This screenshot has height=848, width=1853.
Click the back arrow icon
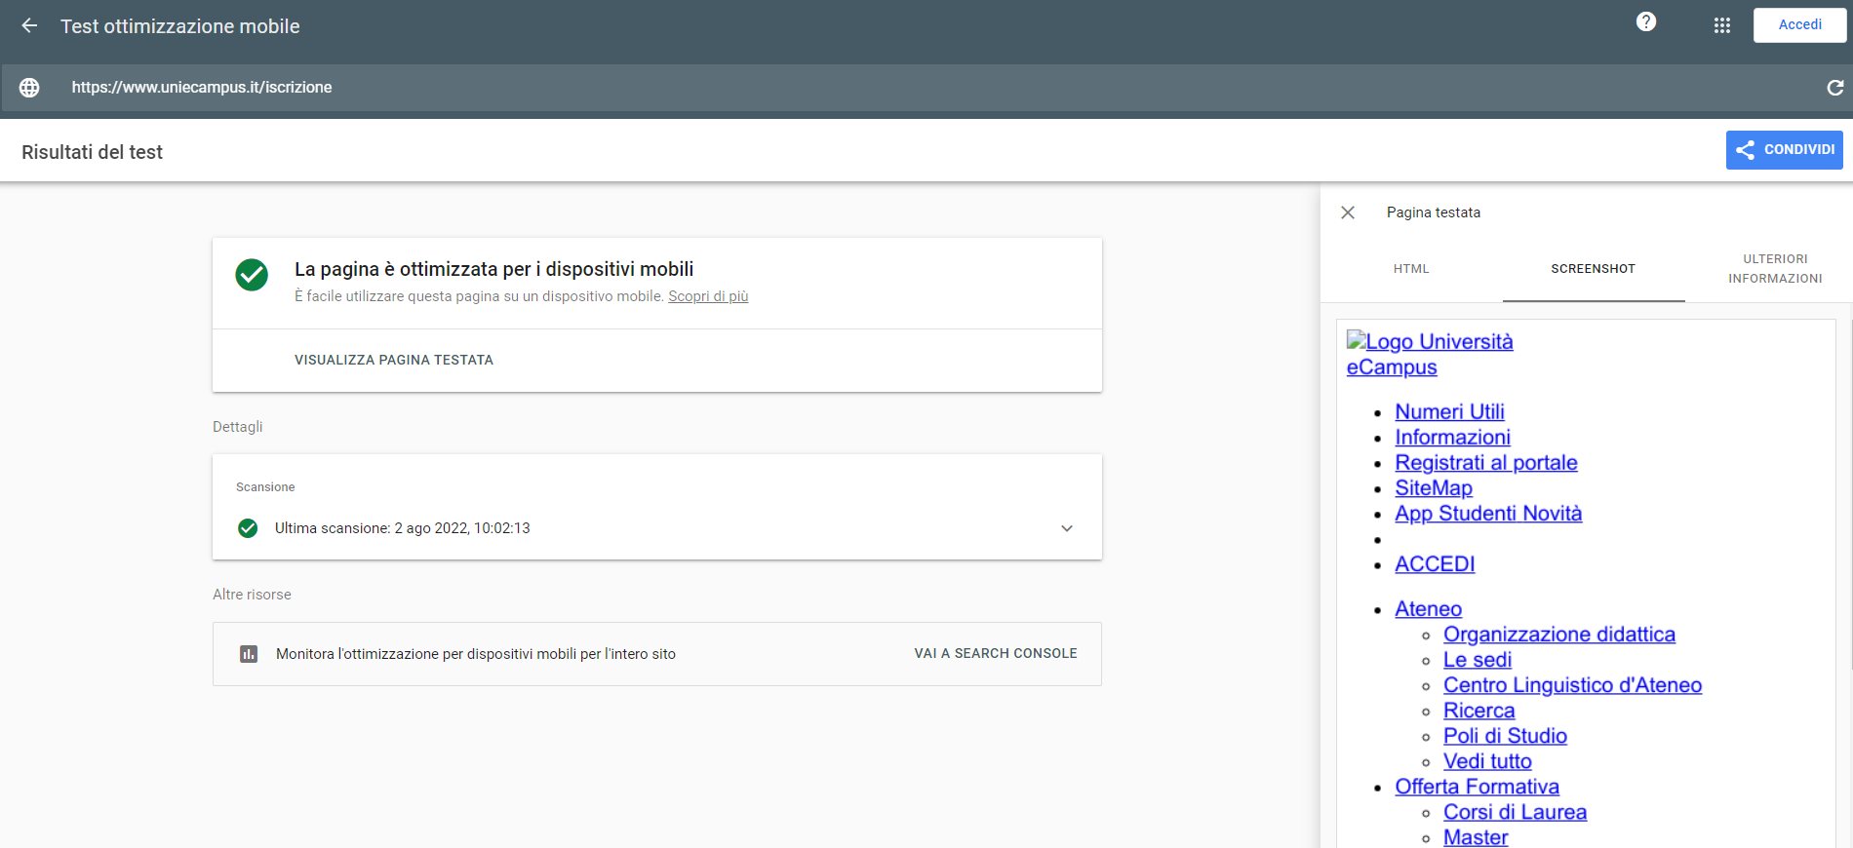pos(29,26)
